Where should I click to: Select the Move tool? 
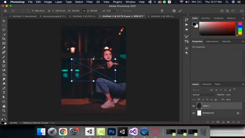[4, 21]
